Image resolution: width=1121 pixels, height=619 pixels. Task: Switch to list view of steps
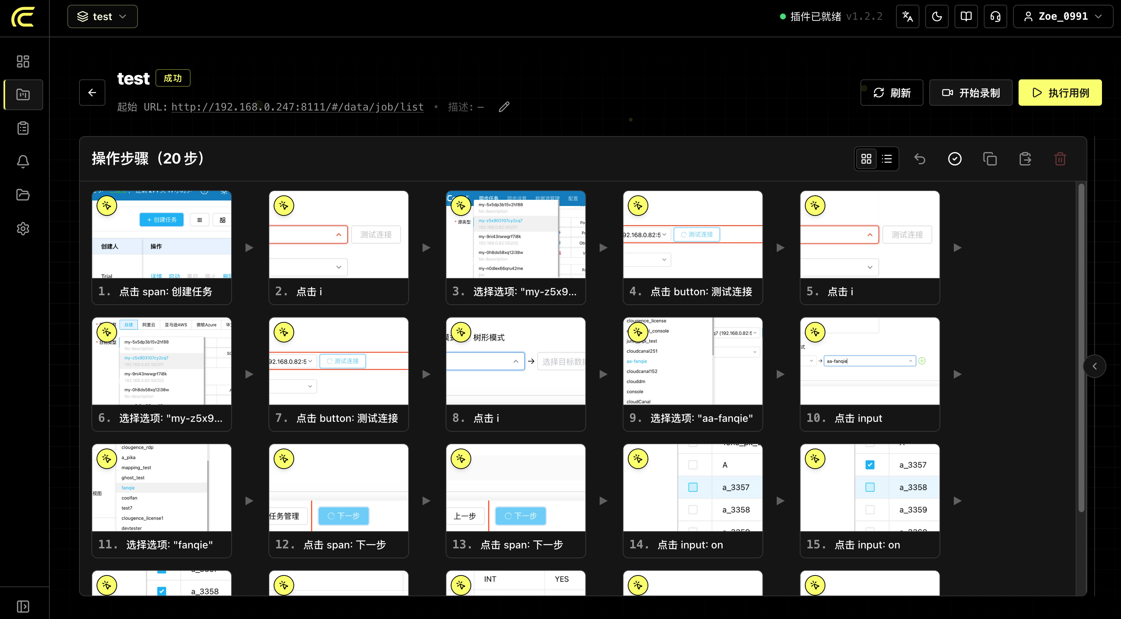click(887, 159)
